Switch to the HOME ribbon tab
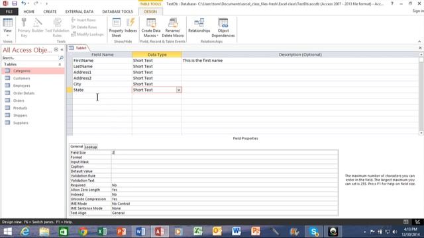This screenshot has height=238, width=424. [x=29, y=12]
